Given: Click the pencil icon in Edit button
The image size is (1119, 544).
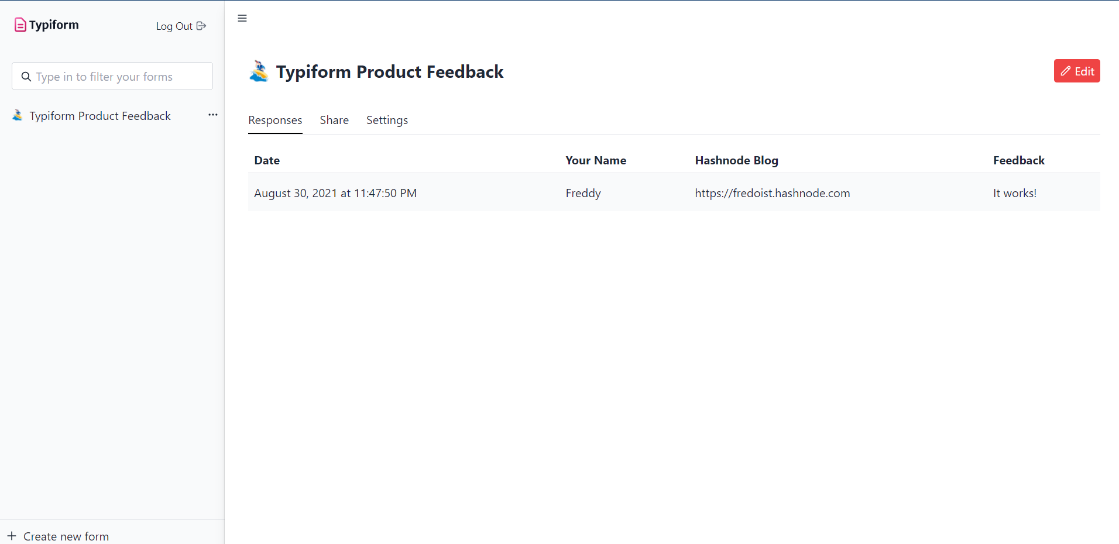Looking at the screenshot, I should click(1066, 71).
